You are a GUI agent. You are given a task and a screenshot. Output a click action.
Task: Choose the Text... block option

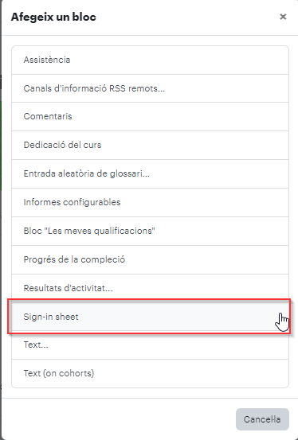[150, 345]
